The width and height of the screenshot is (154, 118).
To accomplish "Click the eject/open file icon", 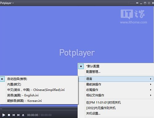I will point(23,115).
